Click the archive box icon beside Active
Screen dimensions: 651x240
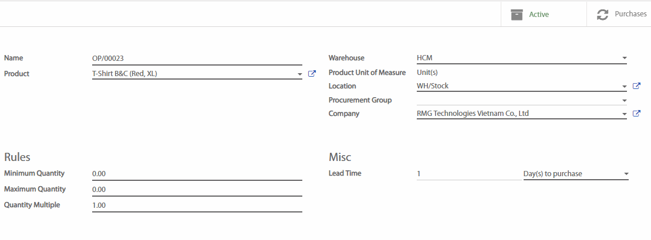(x=517, y=15)
